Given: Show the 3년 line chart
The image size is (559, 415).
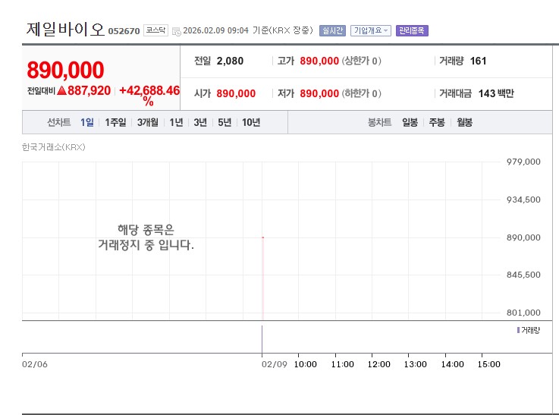Looking at the screenshot, I should (x=200, y=122).
